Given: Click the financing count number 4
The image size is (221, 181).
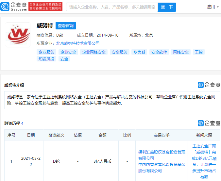Looking at the screenshot, I should coord(22,123).
